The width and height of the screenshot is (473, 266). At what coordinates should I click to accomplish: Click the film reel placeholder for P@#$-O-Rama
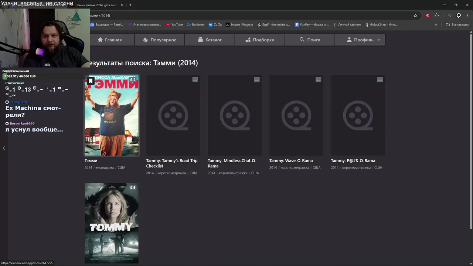click(358, 115)
